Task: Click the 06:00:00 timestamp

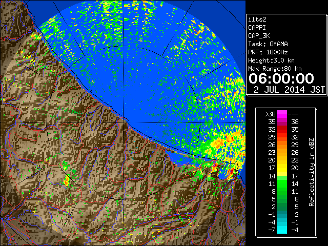Action: pos(281,78)
